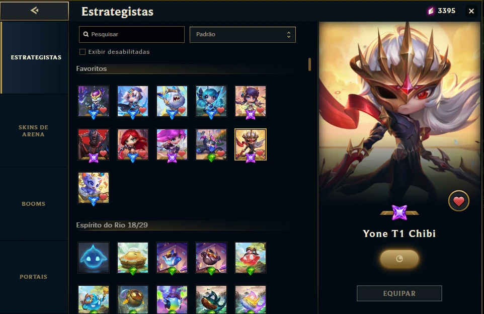
Task: Click the Pesquisar search field
Action: (132, 34)
